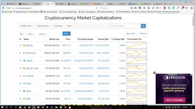Click the Skype extension icon
Viewport: 195px width, 109px height.
[x=169, y=8]
